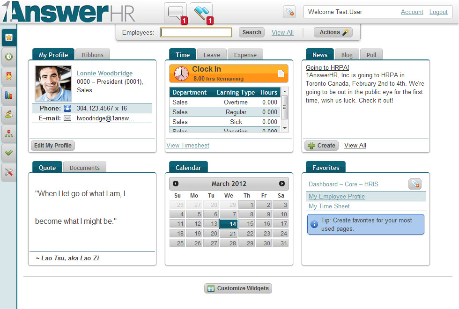Click the envelope e-mail icon

[x=67, y=118]
